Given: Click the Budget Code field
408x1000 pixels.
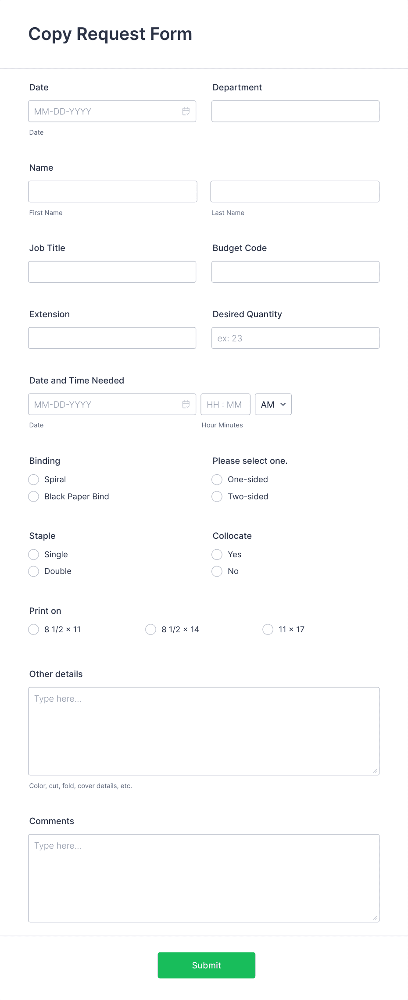Looking at the screenshot, I should (295, 272).
